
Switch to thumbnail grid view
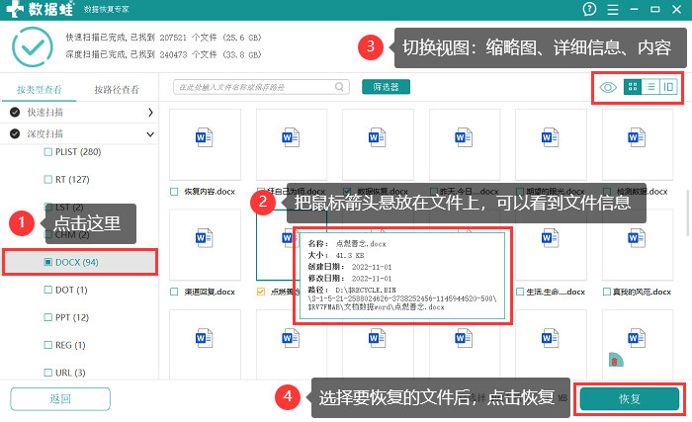632,87
